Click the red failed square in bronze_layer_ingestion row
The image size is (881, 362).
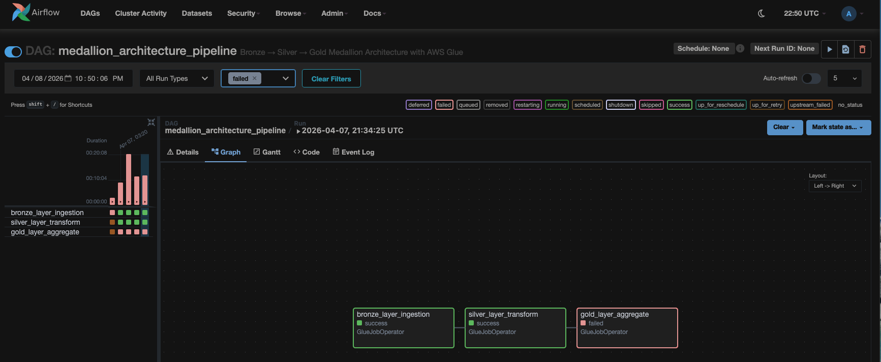(112, 213)
